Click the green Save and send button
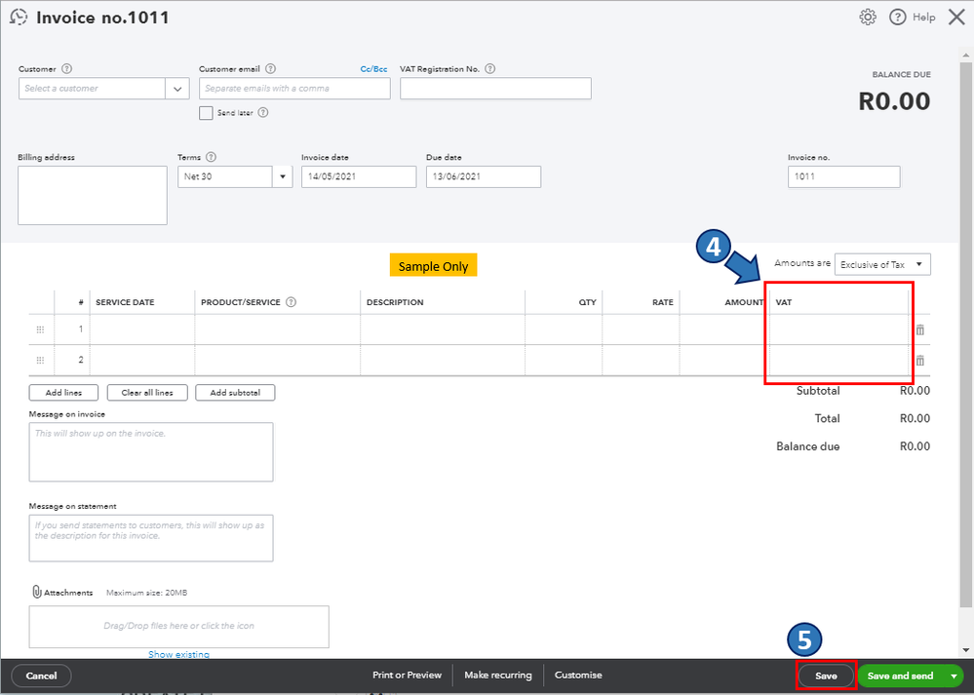This screenshot has height=695, width=974. coord(900,676)
